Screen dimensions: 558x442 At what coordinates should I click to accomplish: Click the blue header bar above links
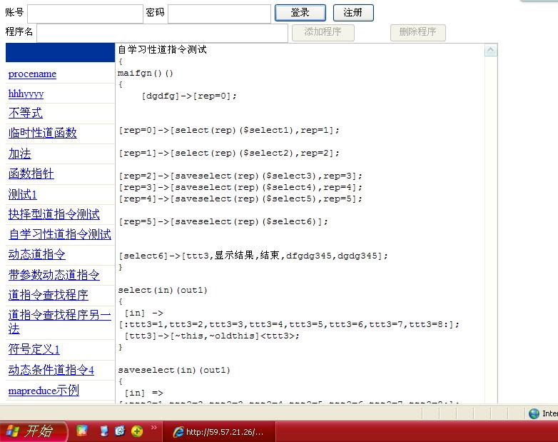(x=60, y=52)
